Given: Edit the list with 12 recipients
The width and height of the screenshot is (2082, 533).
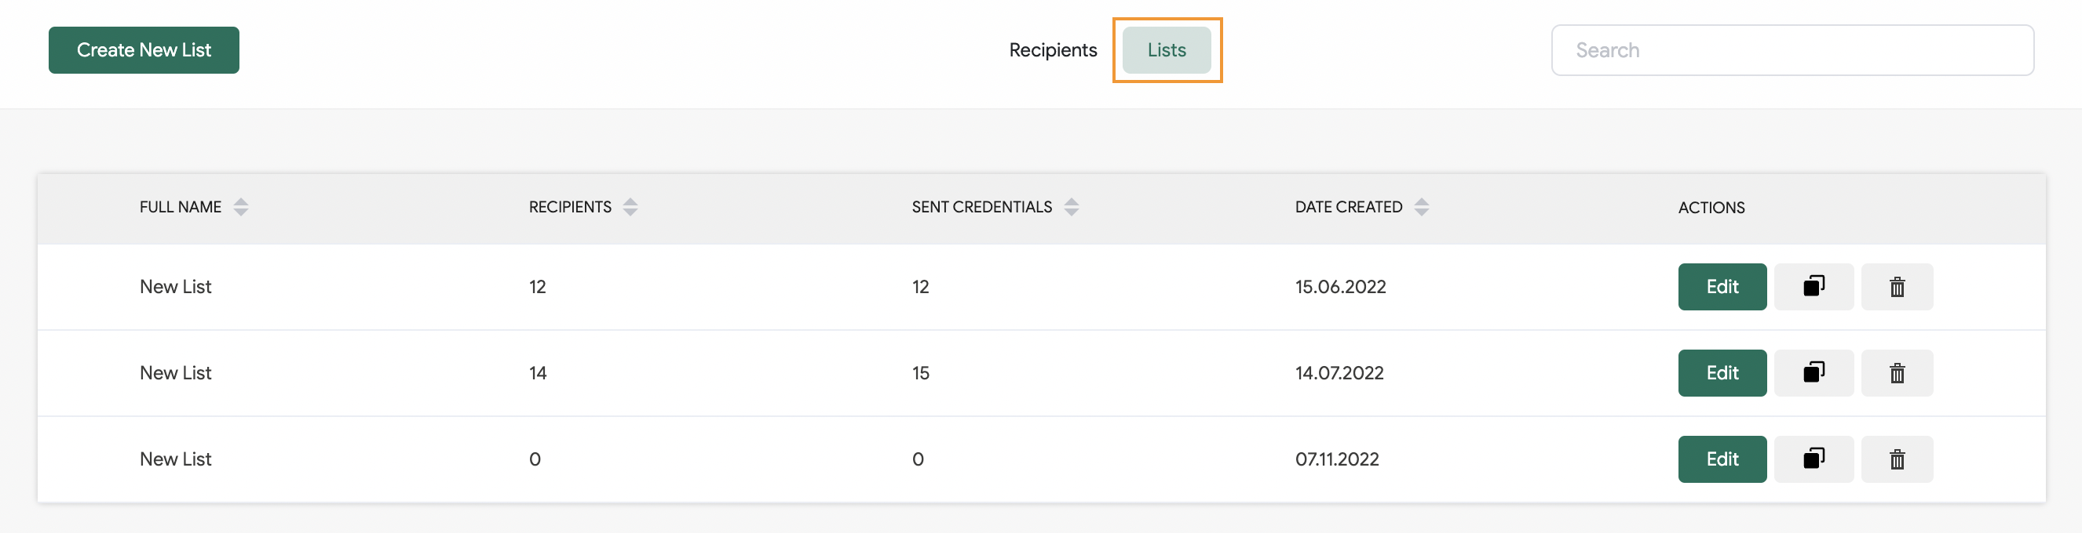Looking at the screenshot, I should click(x=1722, y=286).
